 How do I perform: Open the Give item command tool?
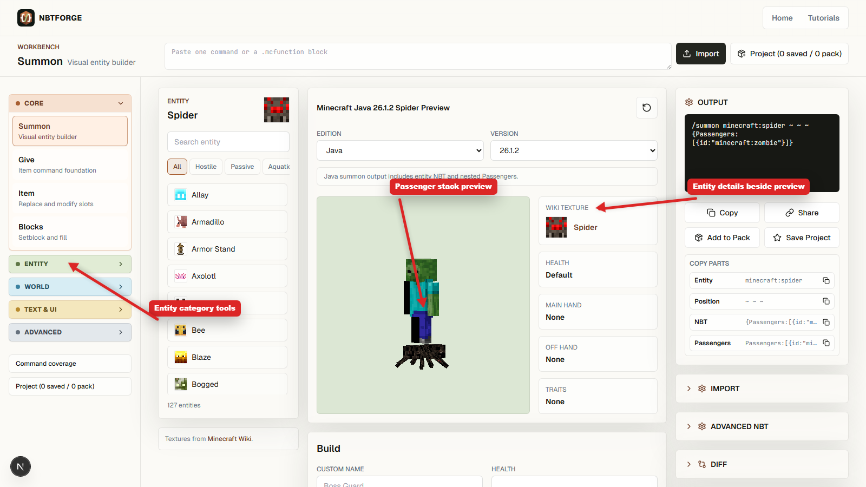click(70, 164)
